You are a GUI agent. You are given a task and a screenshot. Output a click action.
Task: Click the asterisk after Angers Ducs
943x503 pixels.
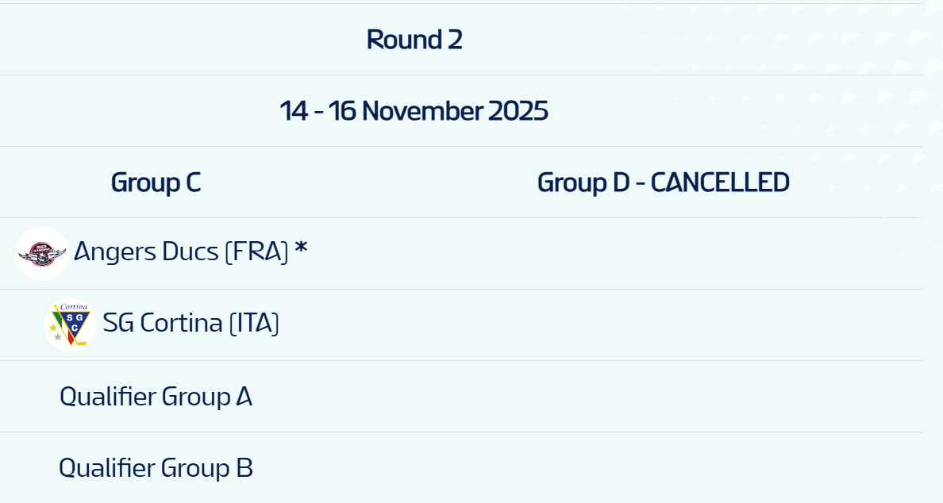pos(301,250)
